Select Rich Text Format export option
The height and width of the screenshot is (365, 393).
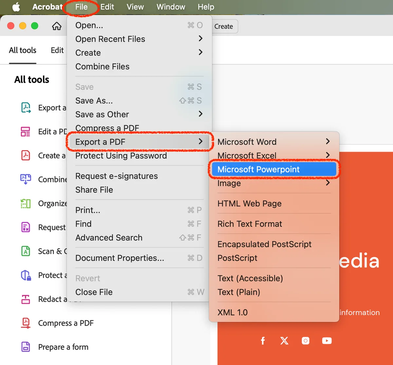274,224
